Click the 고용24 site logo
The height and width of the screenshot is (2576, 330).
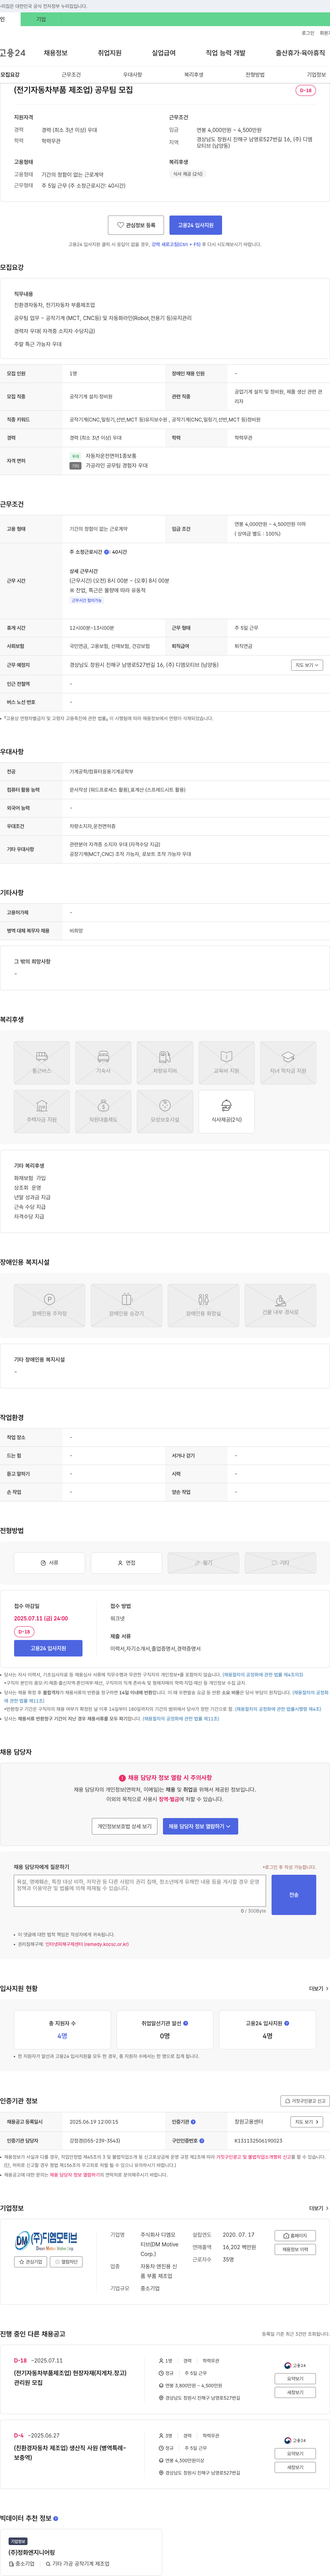pos(13,53)
